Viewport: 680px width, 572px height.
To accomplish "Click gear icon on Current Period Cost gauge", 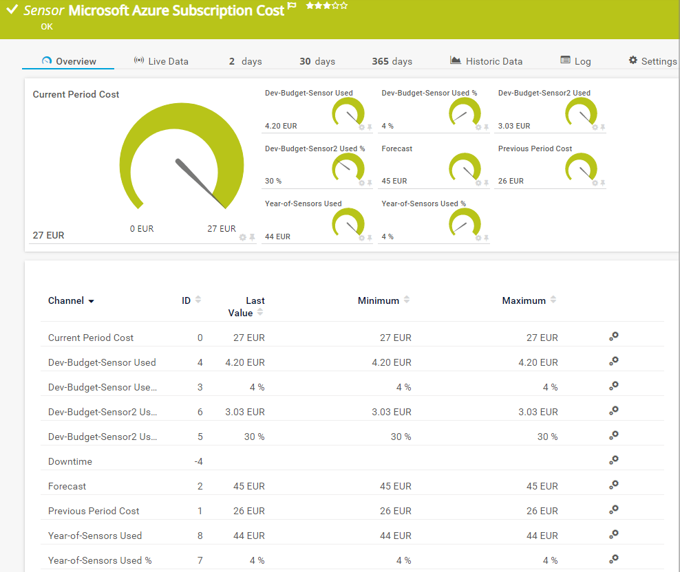I will click(242, 237).
